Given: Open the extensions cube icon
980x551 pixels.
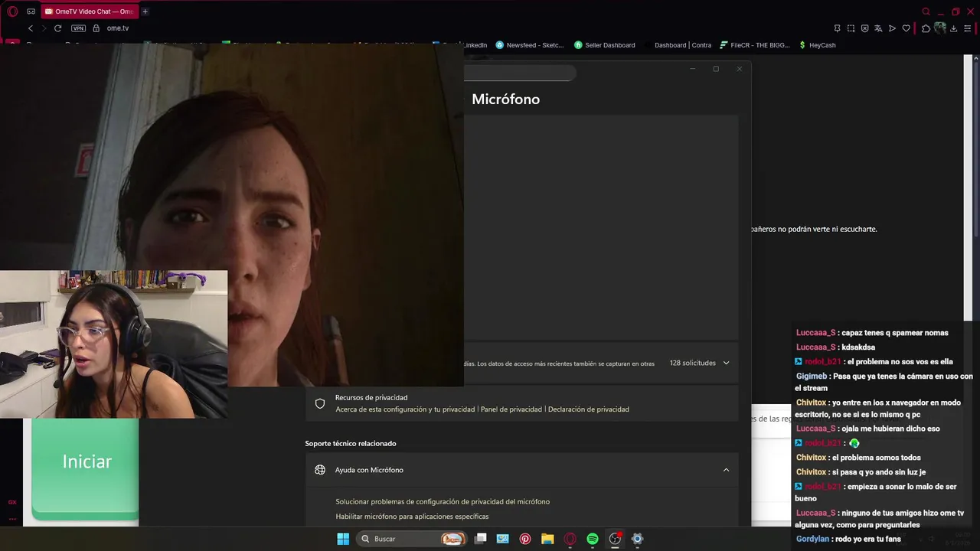Looking at the screenshot, I should 926,28.
